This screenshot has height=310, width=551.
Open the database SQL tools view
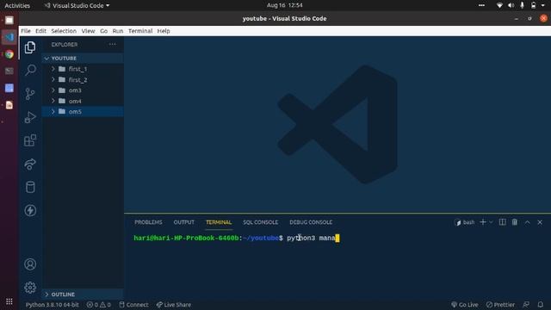[x=30, y=187]
